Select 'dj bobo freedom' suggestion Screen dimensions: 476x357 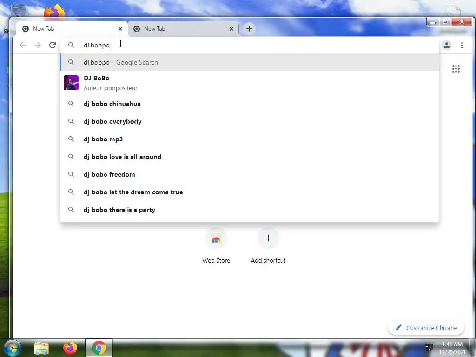click(x=250, y=174)
